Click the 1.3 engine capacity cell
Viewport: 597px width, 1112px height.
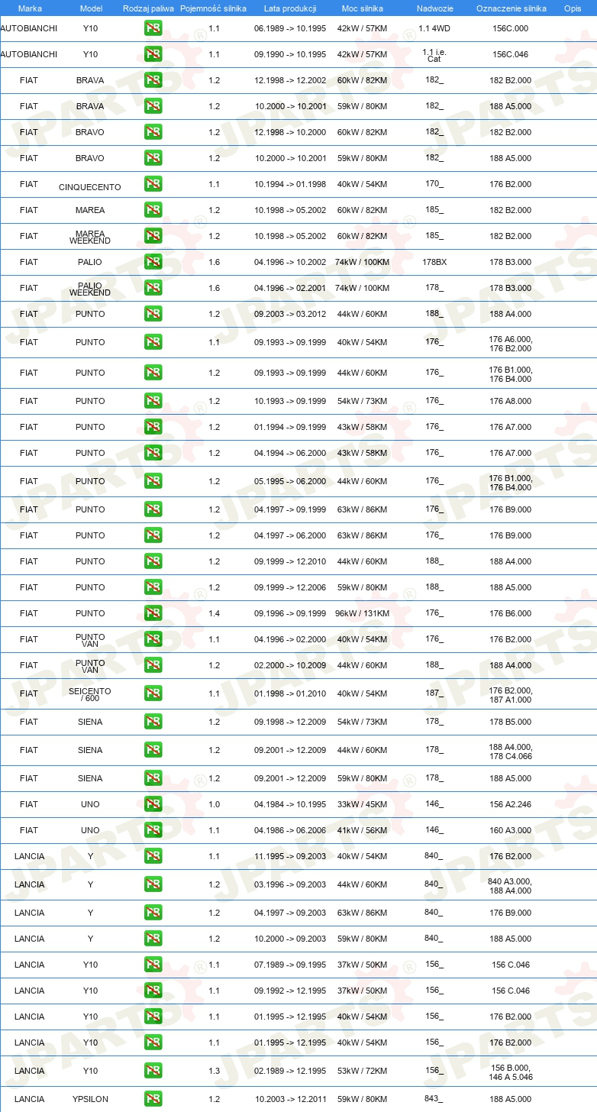[x=214, y=1071]
